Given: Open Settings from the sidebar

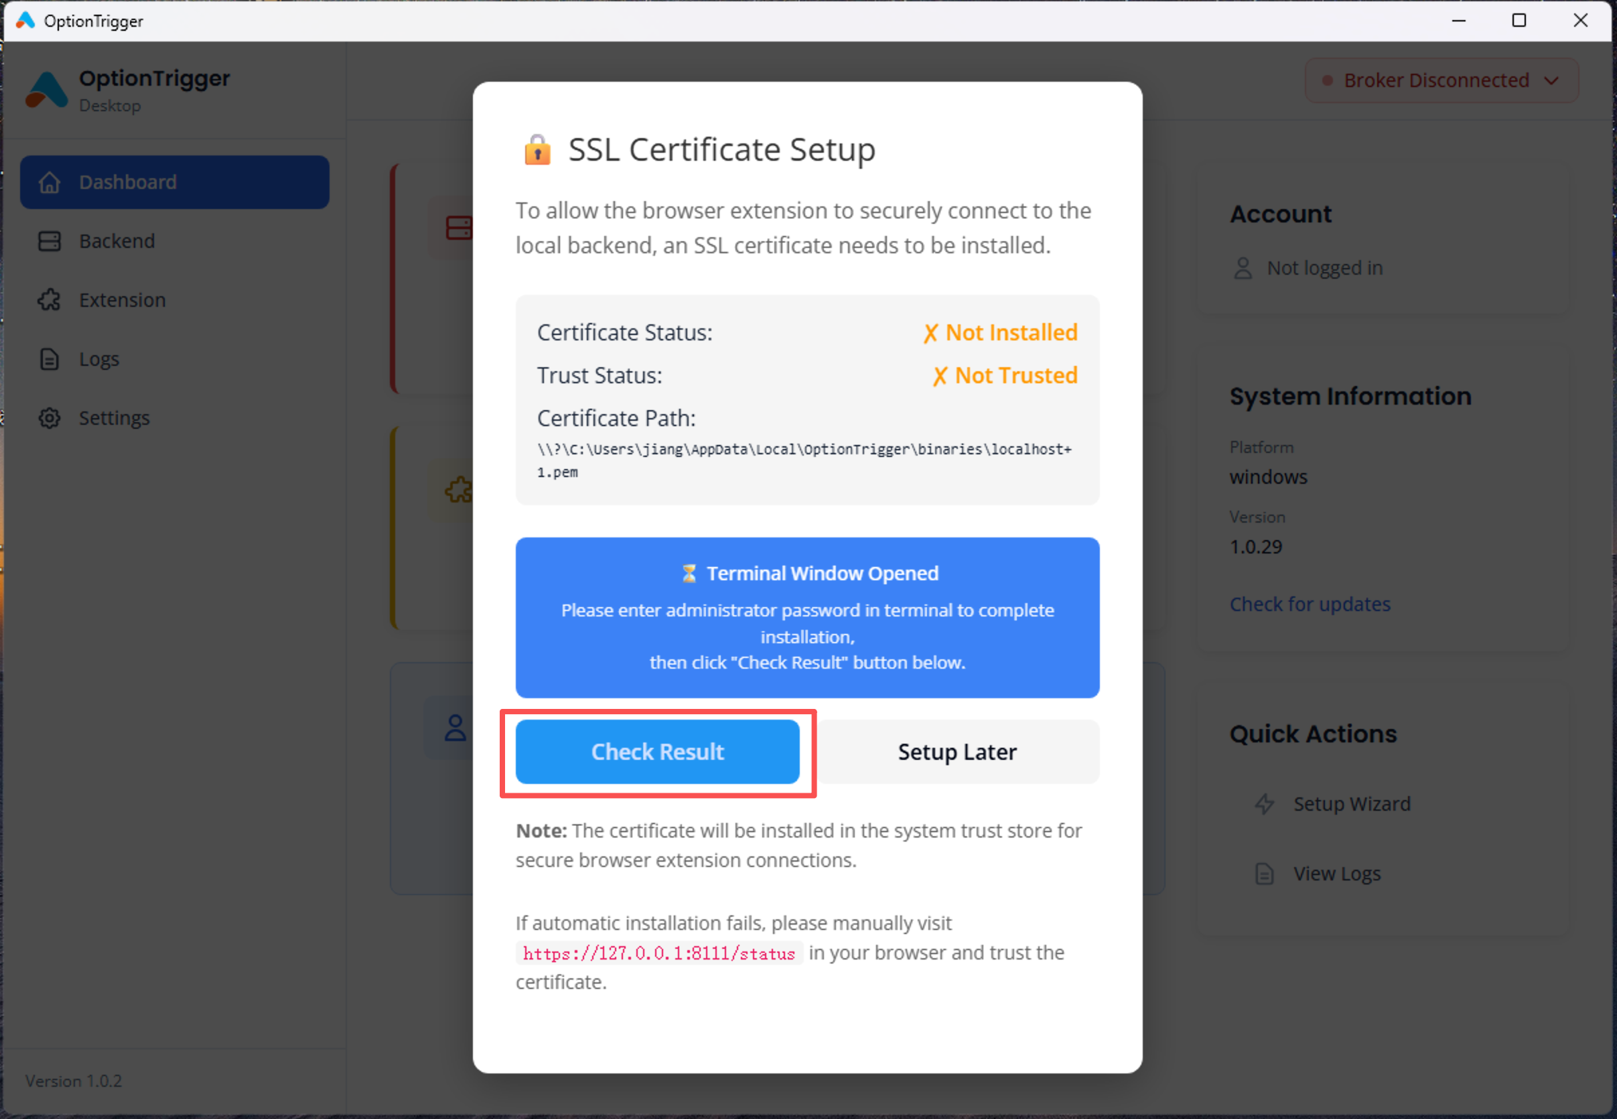Looking at the screenshot, I should 175,418.
